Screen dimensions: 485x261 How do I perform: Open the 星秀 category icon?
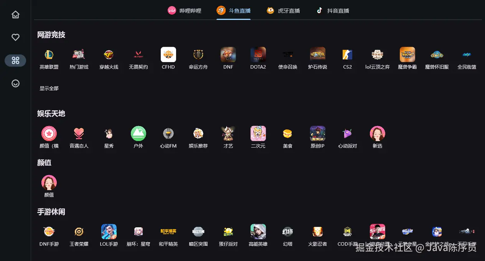point(109,133)
